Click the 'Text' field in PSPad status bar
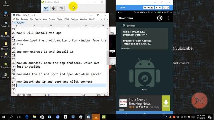This screenshot has width=214, height=120. click(83, 95)
